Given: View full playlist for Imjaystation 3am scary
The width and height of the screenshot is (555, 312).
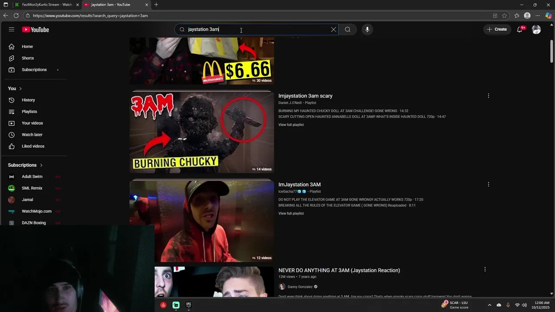Looking at the screenshot, I should point(291,125).
